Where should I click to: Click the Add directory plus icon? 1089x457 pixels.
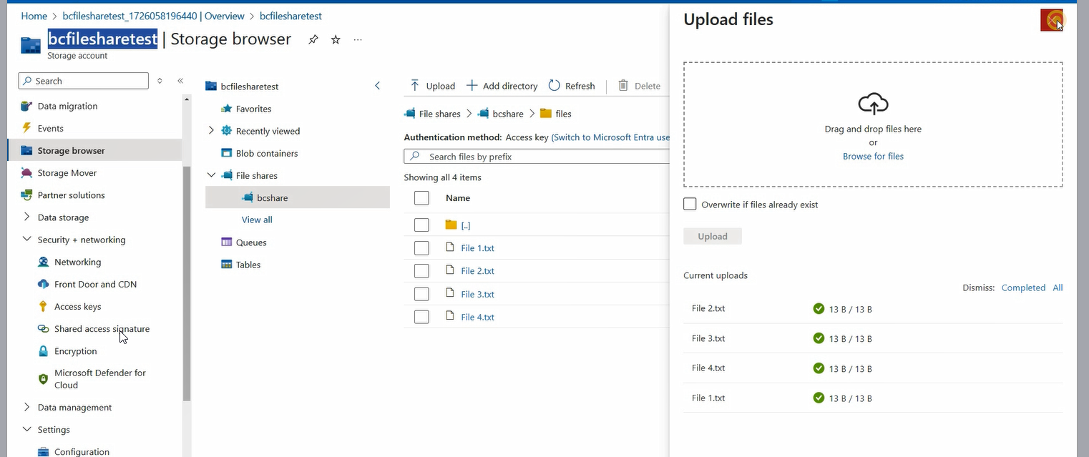click(472, 86)
